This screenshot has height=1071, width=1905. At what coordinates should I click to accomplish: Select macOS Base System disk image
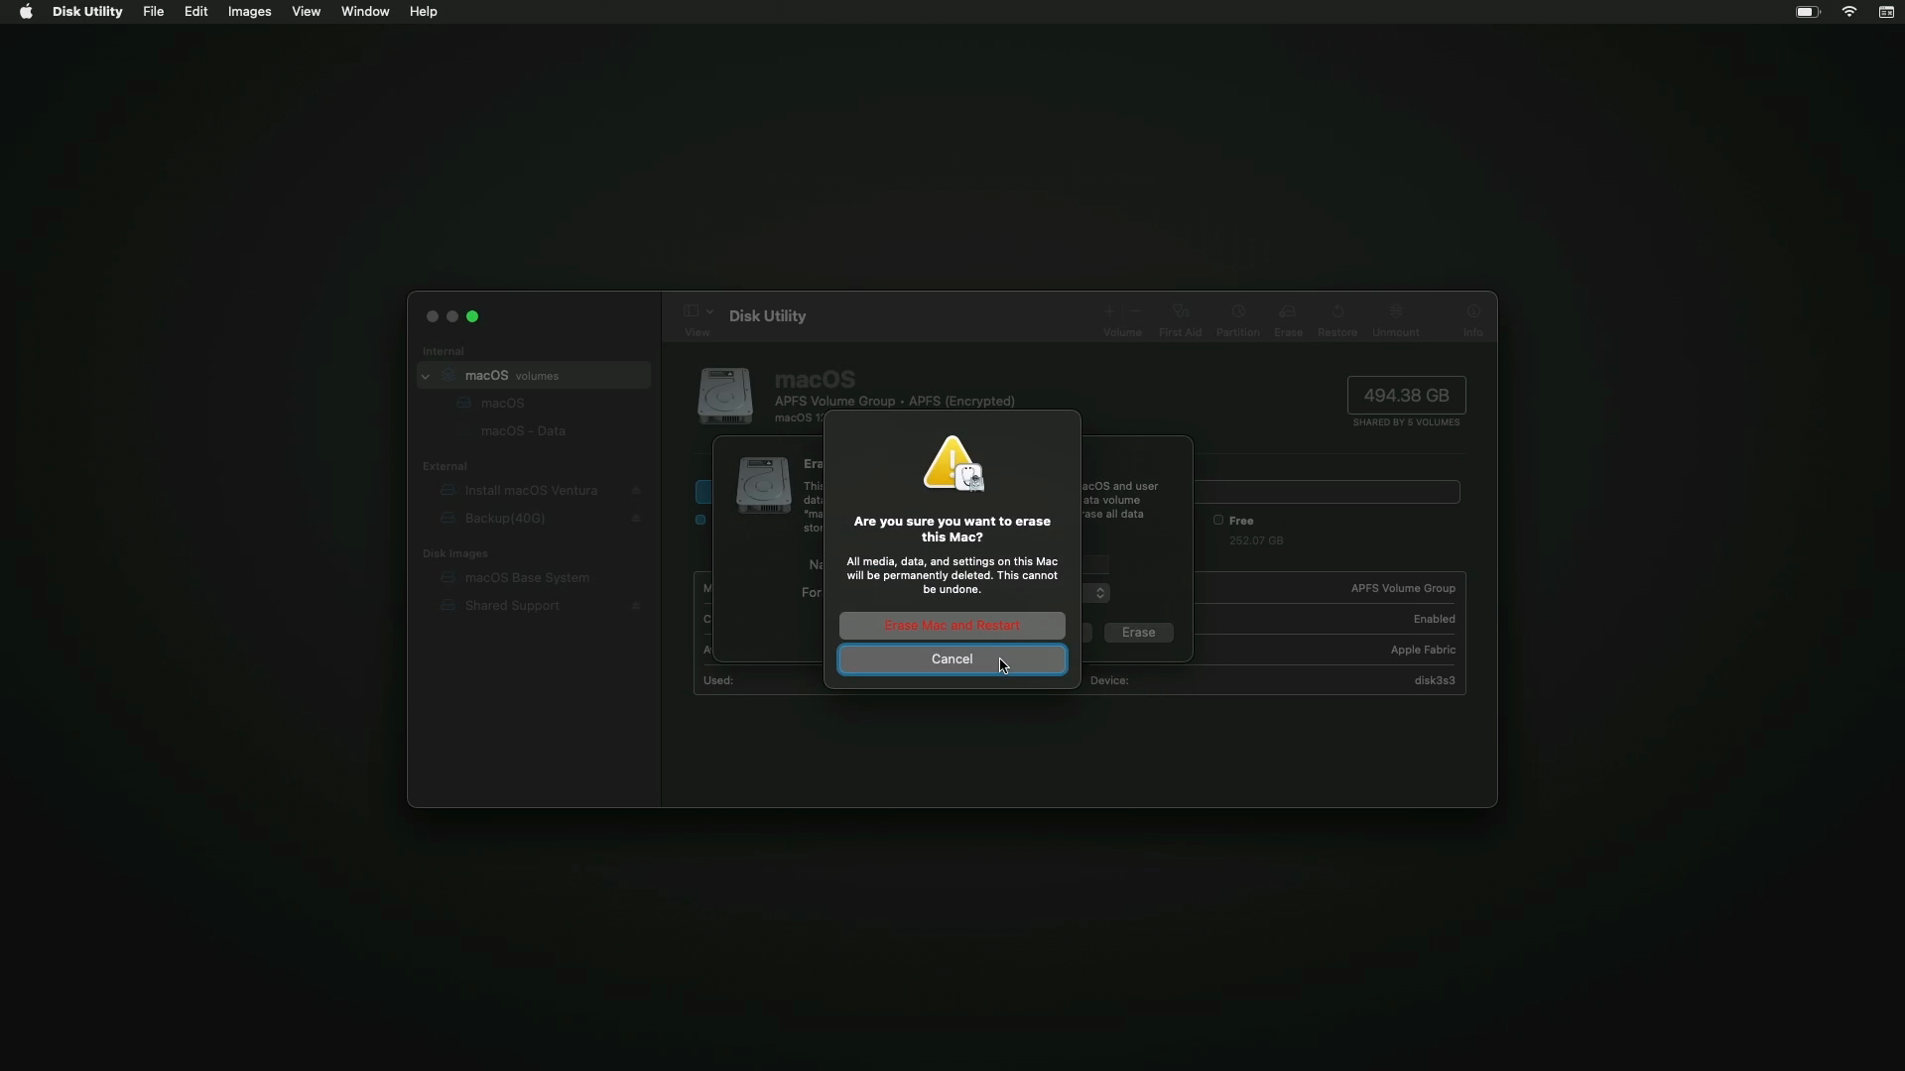[527, 577]
